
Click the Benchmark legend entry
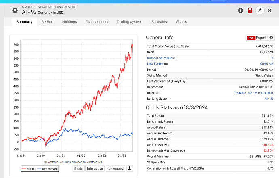coord(48,169)
